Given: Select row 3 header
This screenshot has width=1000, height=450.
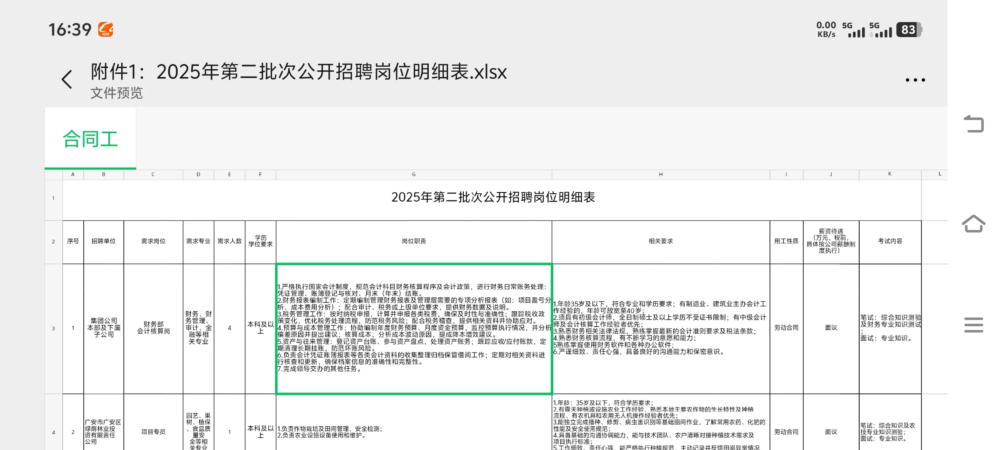Looking at the screenshot, I should coord(54,328).
